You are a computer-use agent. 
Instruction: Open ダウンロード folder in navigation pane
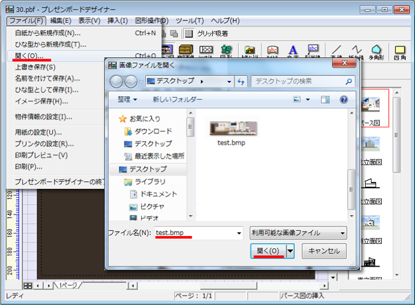[x=153, y=131]
